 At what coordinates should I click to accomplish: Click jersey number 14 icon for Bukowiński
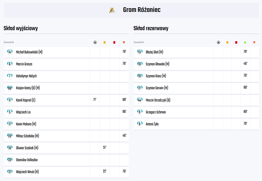tap(10, 52)
